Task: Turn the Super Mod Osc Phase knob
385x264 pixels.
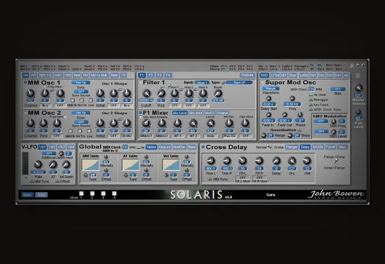Action: 300,115
